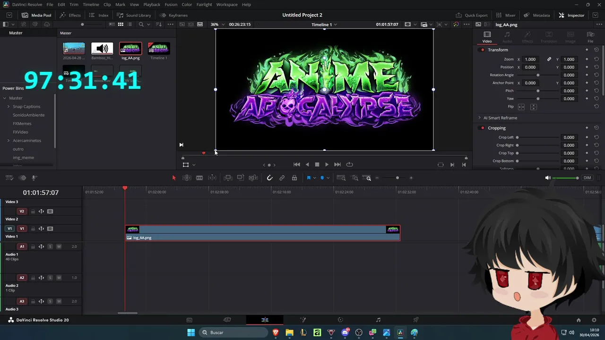The width and height of the screenshot is (605, 340).
Task: Open the Transform overlay mode dropdown below viewer
Action: [x=194, y=165]
